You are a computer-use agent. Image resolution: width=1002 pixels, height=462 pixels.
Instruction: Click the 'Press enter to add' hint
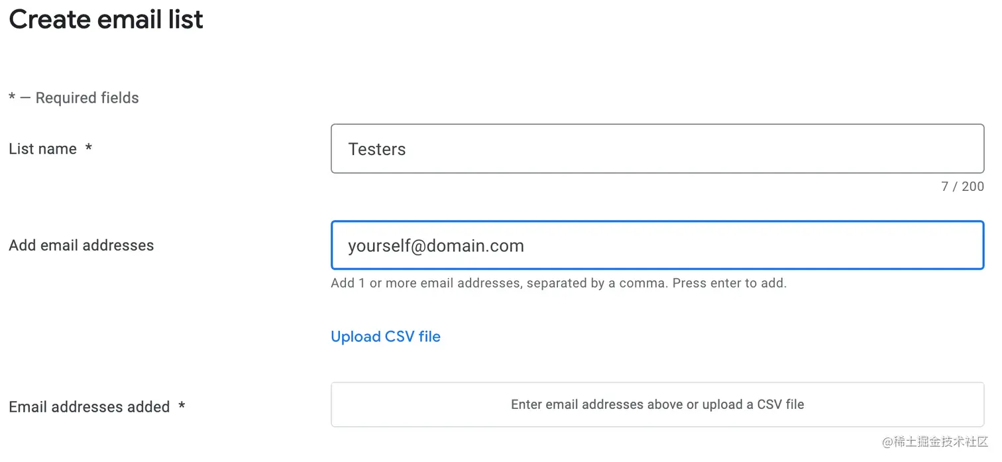click(x=730, y=283)
